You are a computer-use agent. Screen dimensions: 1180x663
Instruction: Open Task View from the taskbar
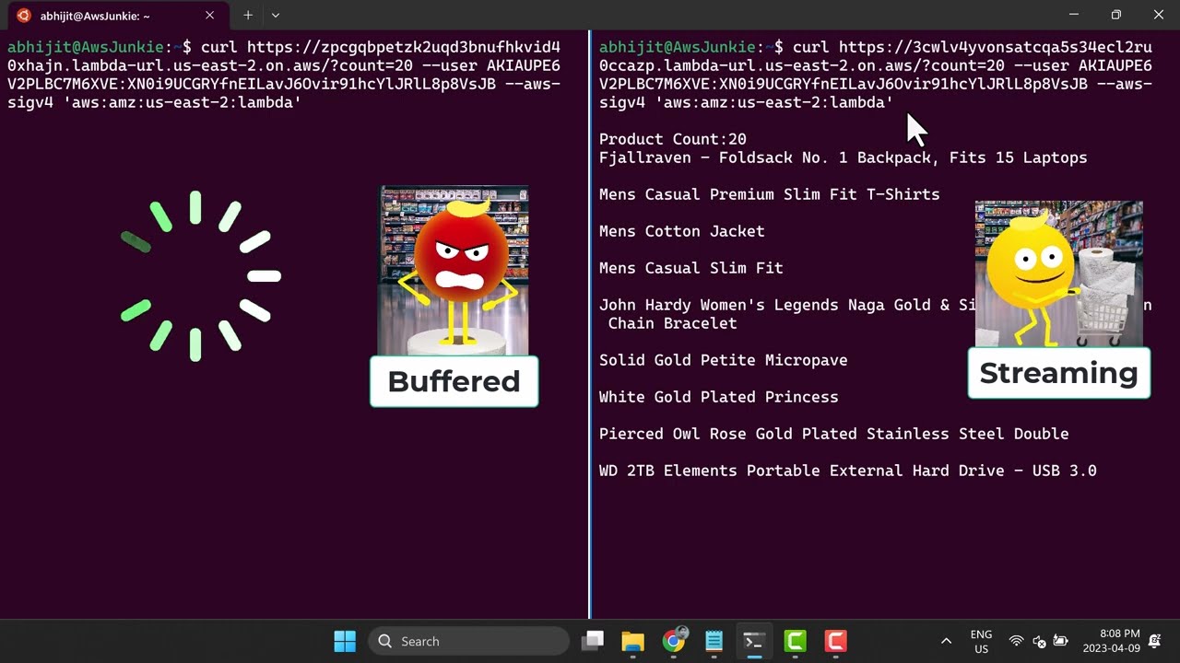[x=593, y=641]
